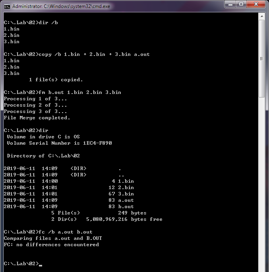Click the 2.bin row with size 12
The image size is (269, 272).
(x=69, y=188)
